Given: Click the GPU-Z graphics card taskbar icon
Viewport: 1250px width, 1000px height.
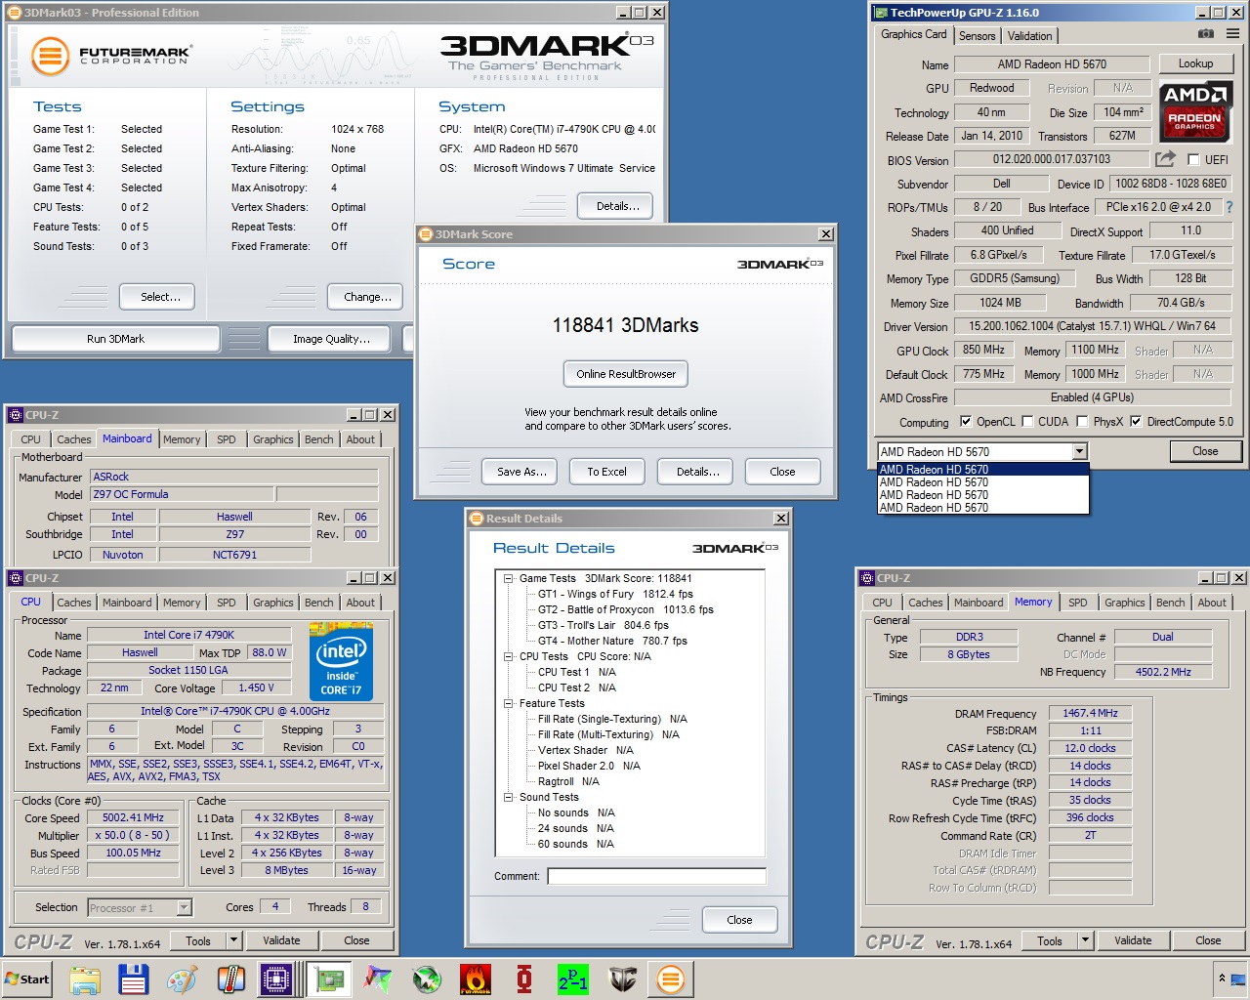Looking at the screenshot, I should coord(329,979).
